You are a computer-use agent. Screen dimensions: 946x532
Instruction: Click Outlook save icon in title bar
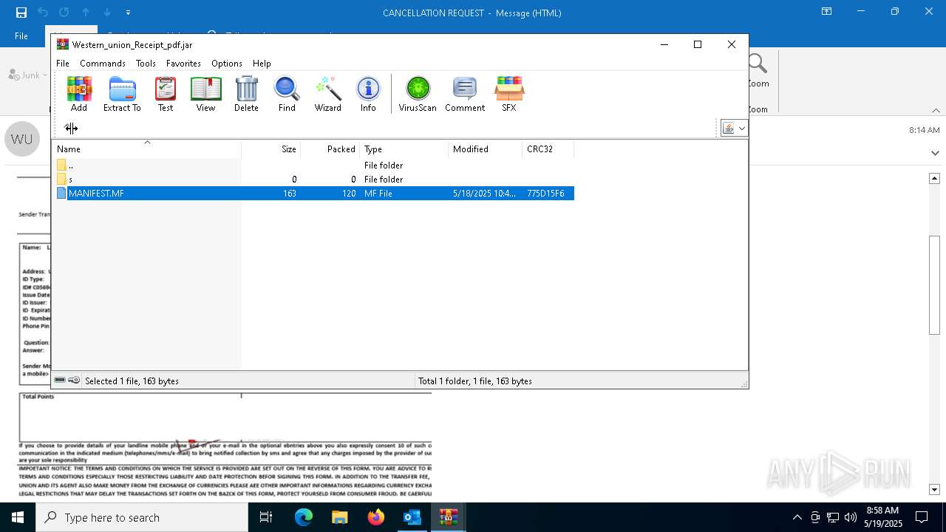click(x=21, y=13)
